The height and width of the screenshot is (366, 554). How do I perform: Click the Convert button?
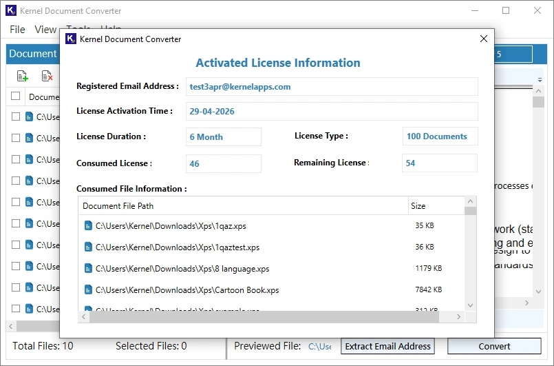coord(494,346)
